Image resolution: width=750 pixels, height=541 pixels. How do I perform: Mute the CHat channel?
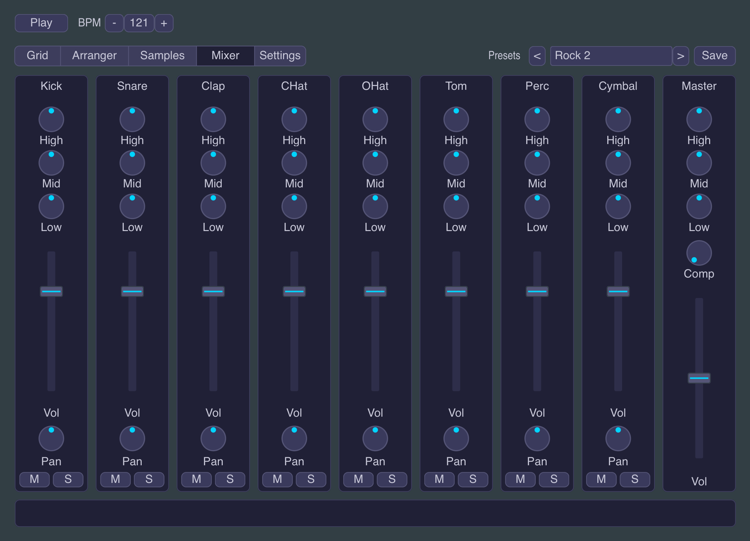click(x=277, y=479)
